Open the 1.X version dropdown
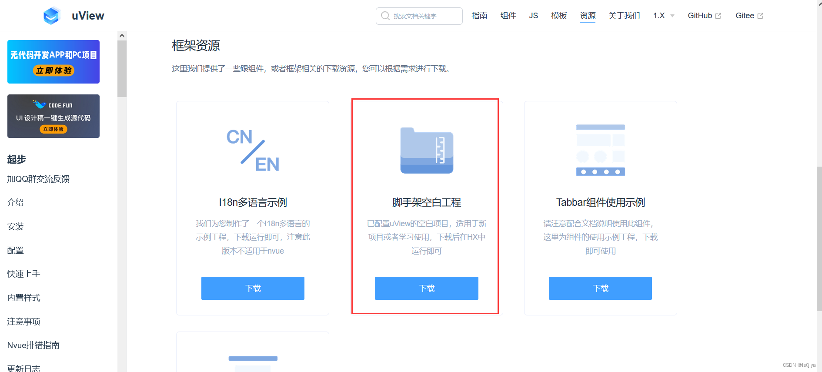This screenshot has height=372, width=822. pos(664,16)
